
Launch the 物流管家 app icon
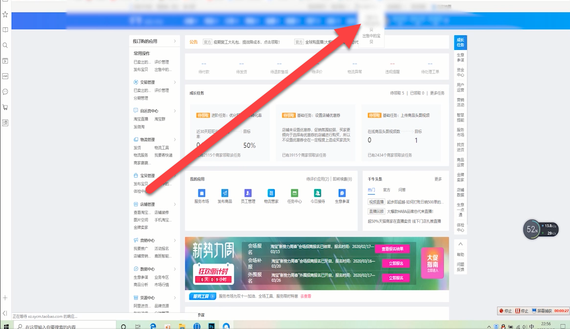pyautogui.click(x=271, y=193)
